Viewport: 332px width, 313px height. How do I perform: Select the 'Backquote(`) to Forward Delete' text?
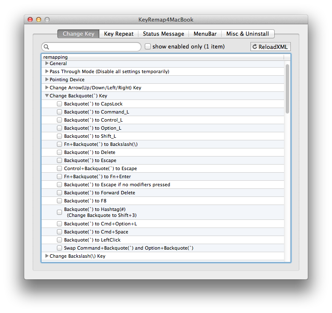99,193
